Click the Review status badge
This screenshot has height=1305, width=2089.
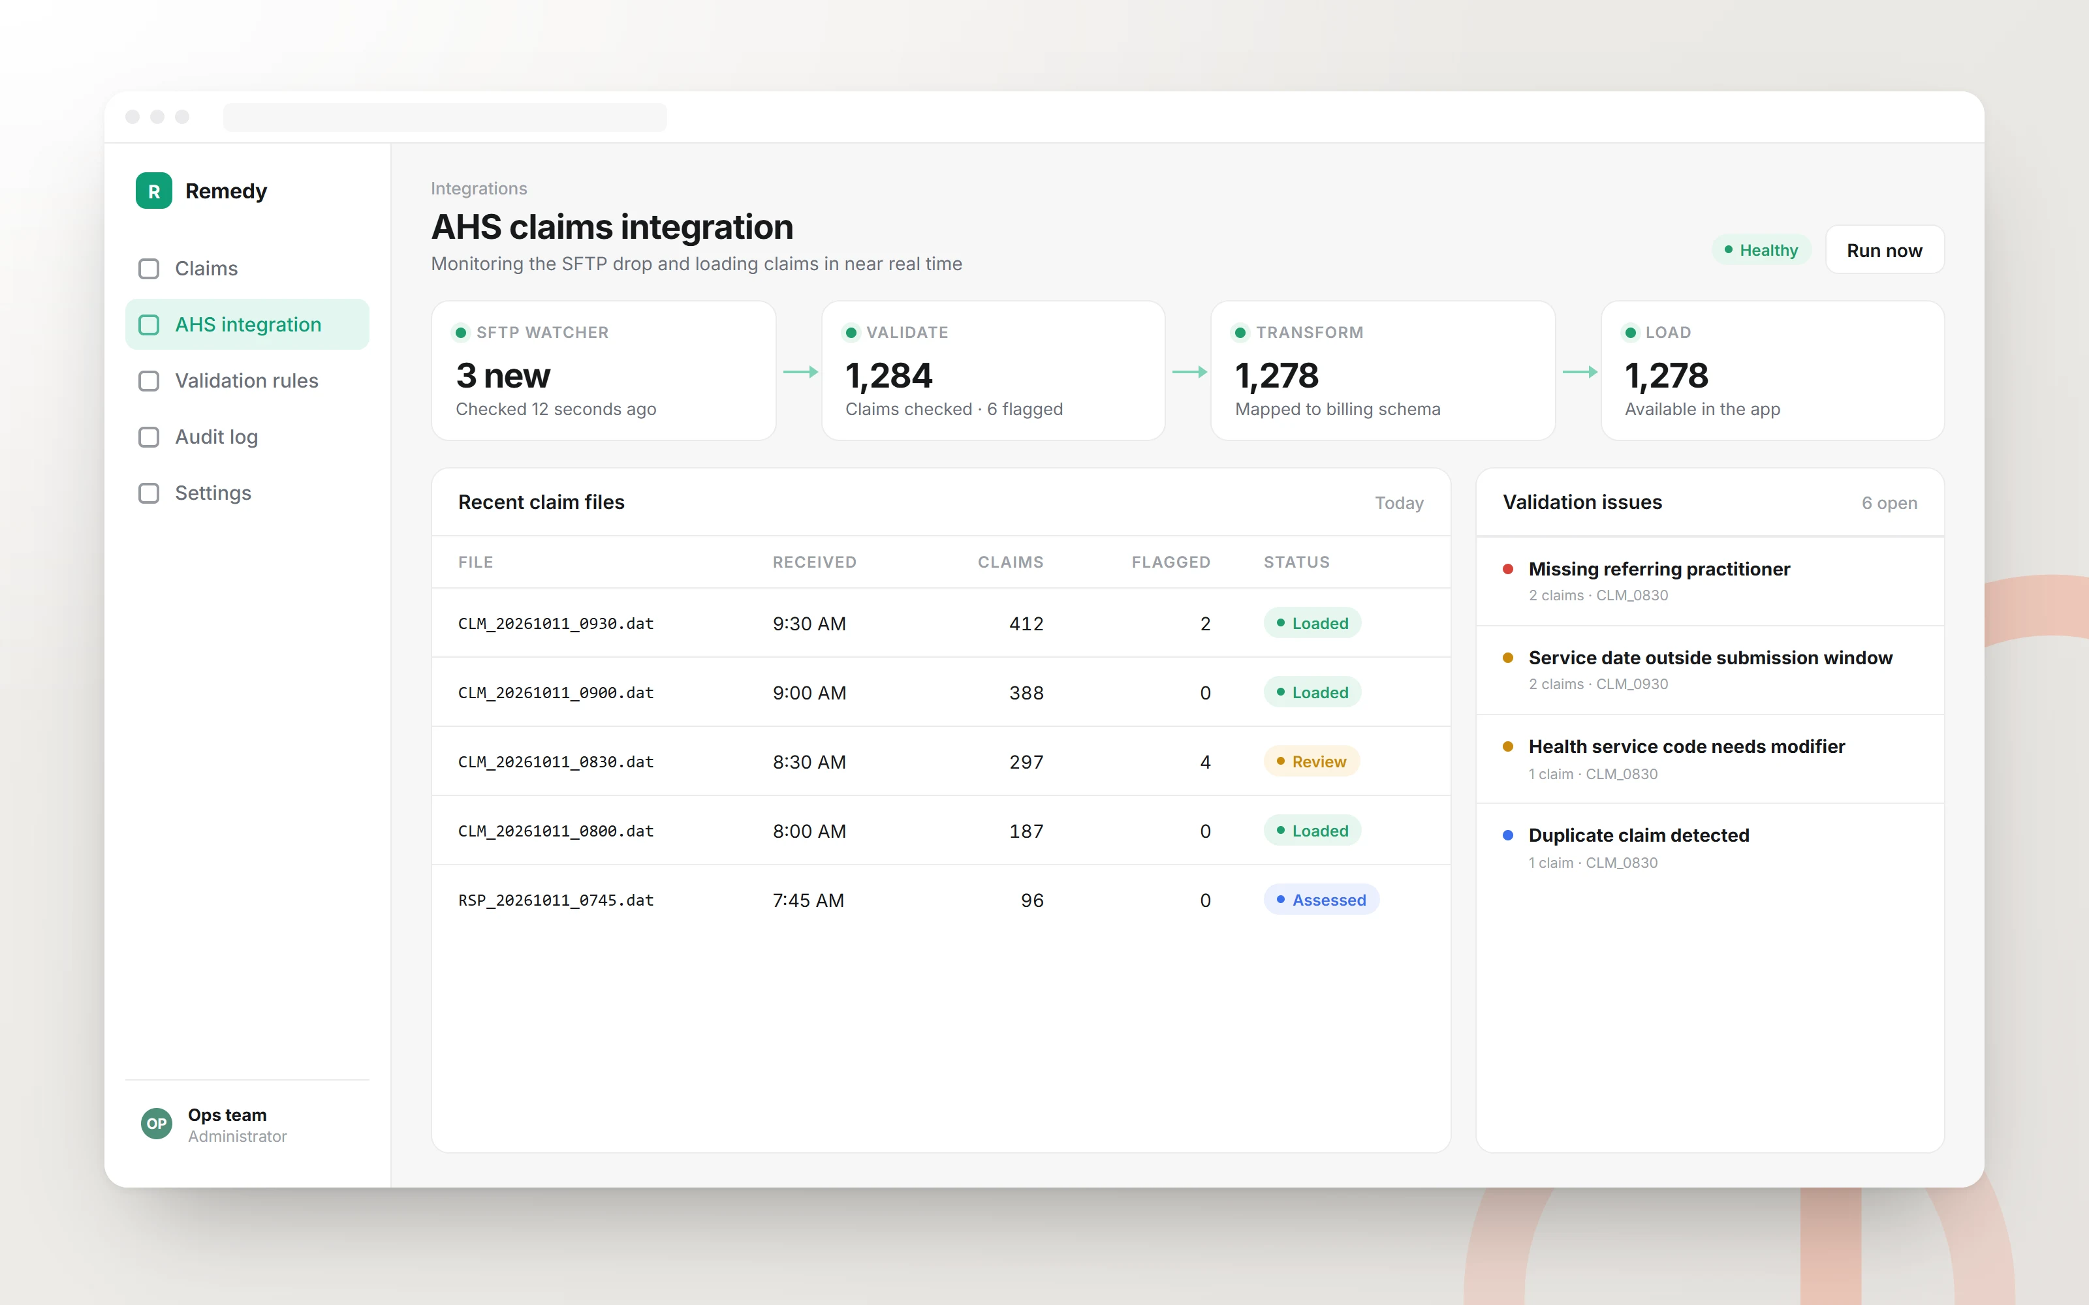pos(1312,761)
